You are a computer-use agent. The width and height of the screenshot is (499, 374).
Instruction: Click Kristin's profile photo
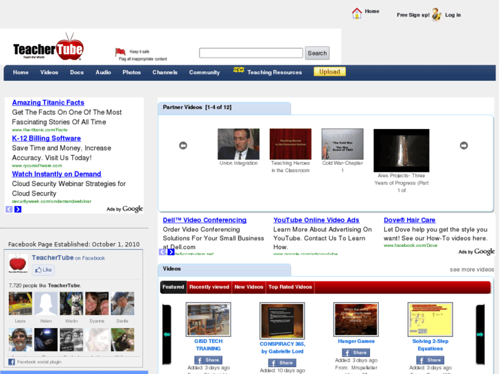pyautogui.click(x=71, y=303)
